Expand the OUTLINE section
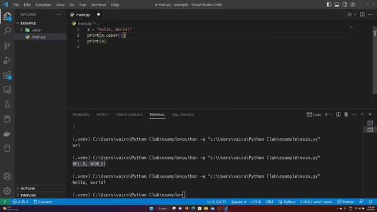Screen dimensions: 377x212 [x=28, y=188]
